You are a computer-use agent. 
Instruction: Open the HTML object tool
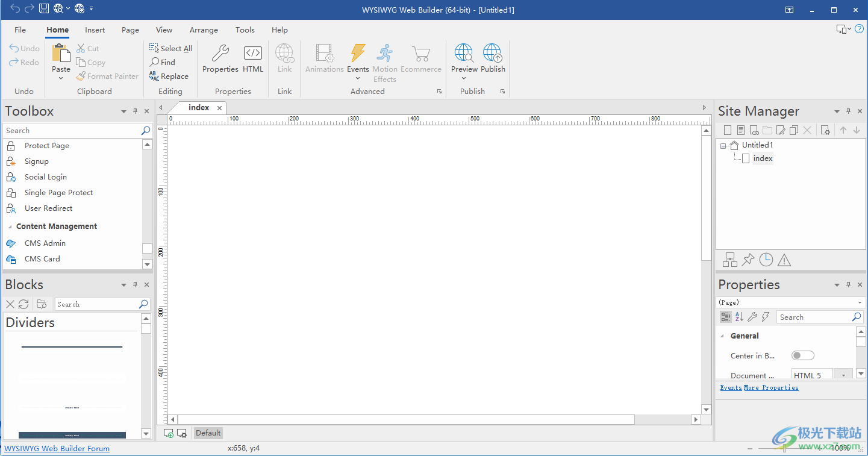point(252,58)
